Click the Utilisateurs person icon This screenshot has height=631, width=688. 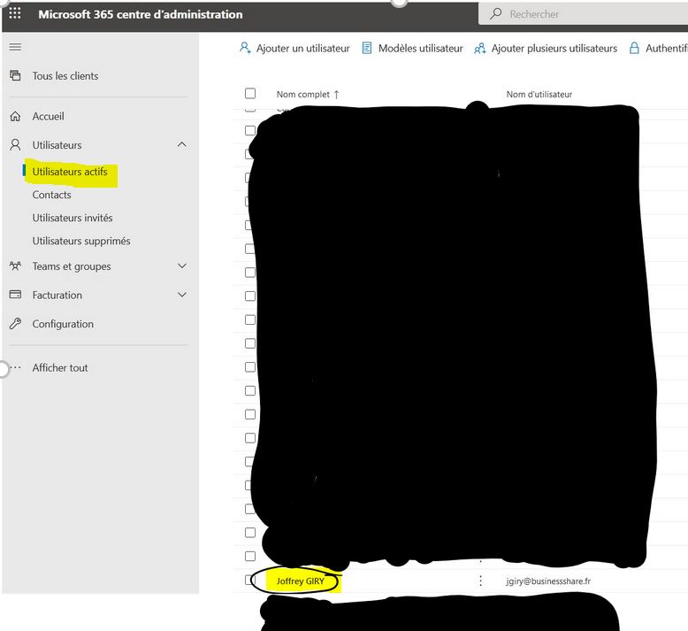pos(15,145)
